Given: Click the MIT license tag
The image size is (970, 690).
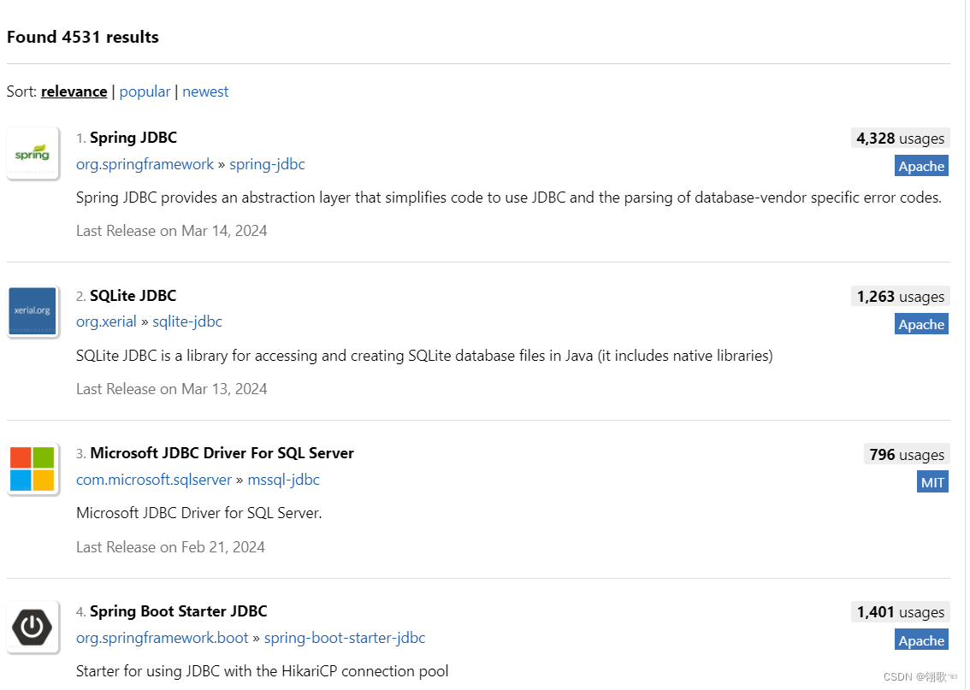Looking at the screenshot, I should 932,482.
